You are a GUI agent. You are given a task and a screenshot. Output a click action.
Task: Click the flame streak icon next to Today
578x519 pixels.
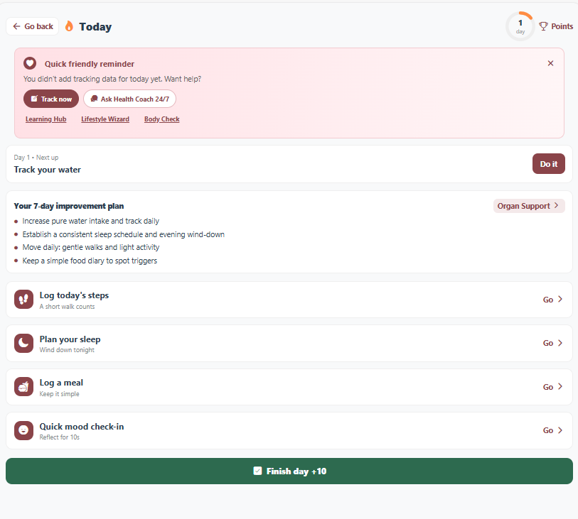tap(69, 26)
